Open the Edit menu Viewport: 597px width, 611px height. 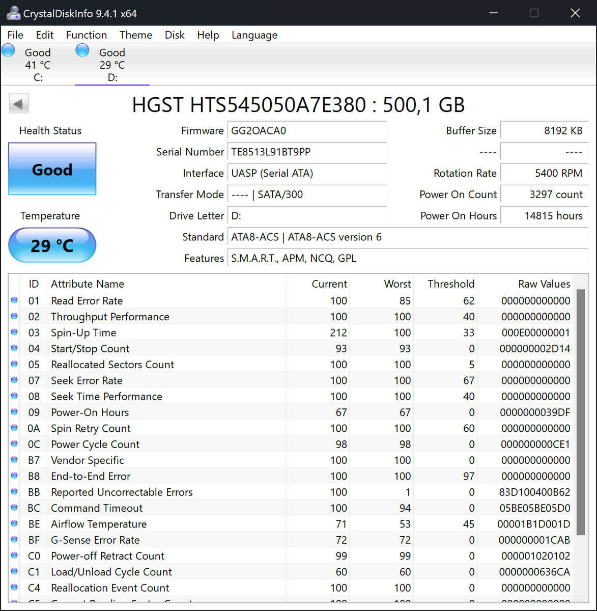[44, 35]
